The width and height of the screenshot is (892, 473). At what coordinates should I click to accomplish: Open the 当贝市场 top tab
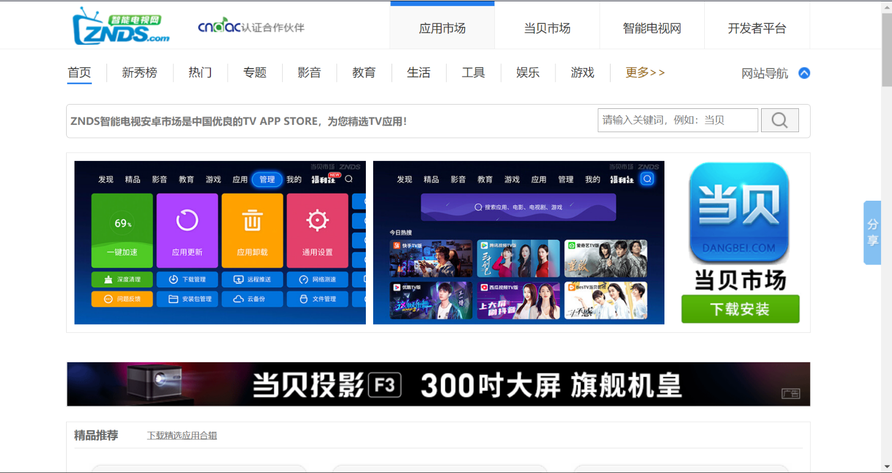pyautogui.click(x=547, y=28)
